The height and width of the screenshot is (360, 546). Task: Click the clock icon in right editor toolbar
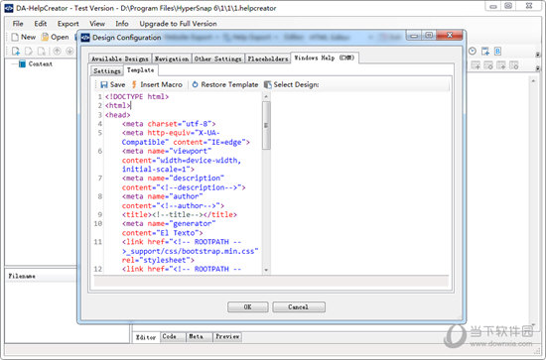click(473, 52)
